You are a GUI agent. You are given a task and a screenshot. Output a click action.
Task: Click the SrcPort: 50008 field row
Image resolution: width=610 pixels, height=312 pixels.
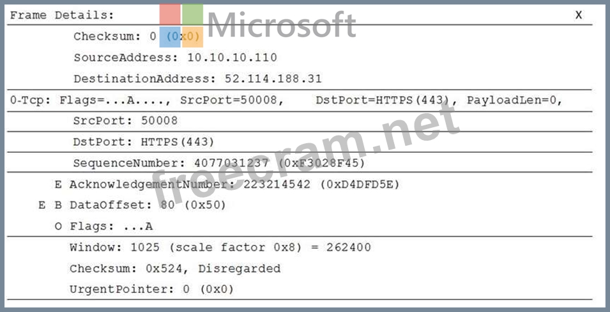tap(125, 121)
